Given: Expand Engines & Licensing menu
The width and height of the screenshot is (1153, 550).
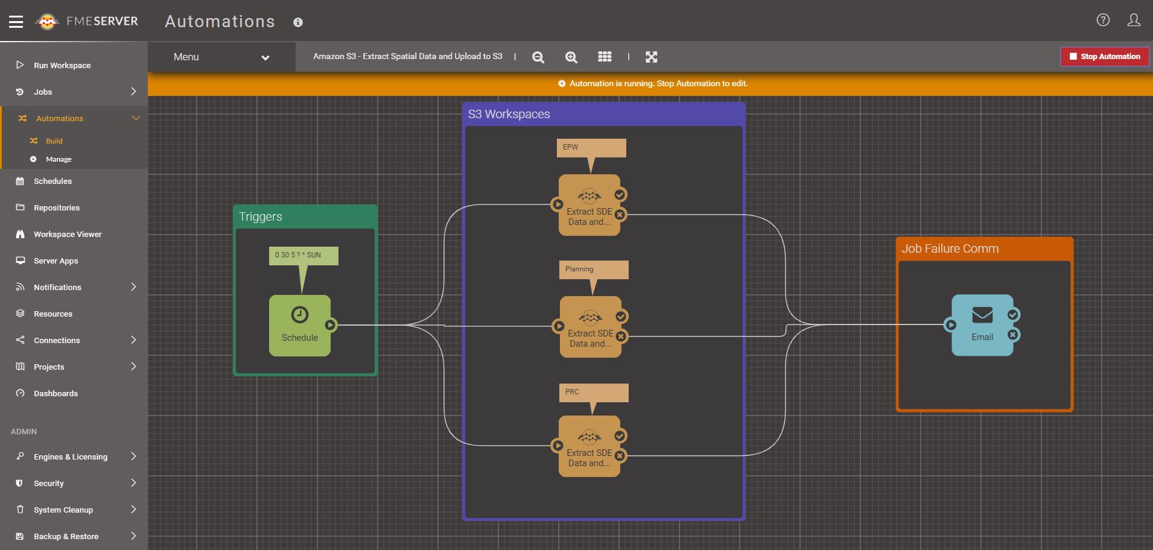Looking at the screenshot, I should (x=74, y=457).
